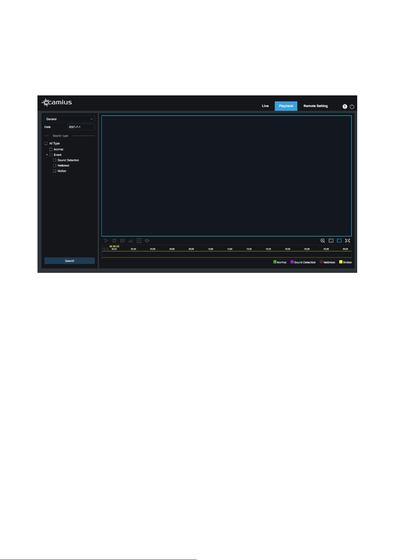Check the Netbreak option
This screenshot has height=560, width=395.
click(55, 166)
